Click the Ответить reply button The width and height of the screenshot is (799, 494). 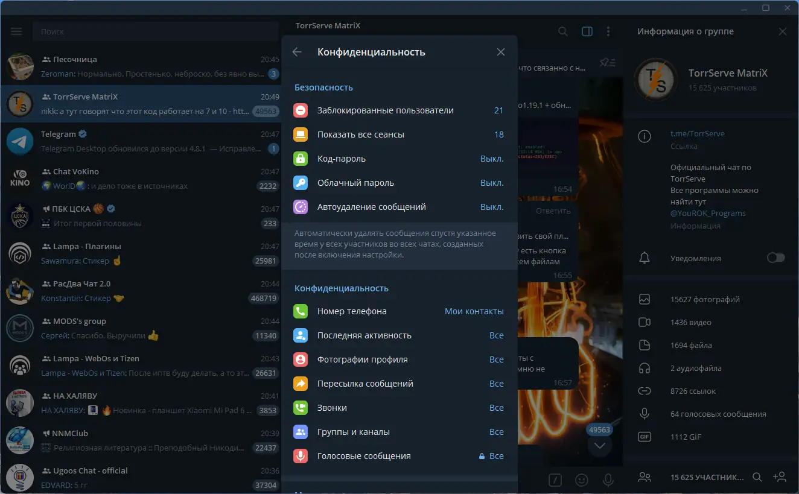pyautogui.click(x=553, y=211)
